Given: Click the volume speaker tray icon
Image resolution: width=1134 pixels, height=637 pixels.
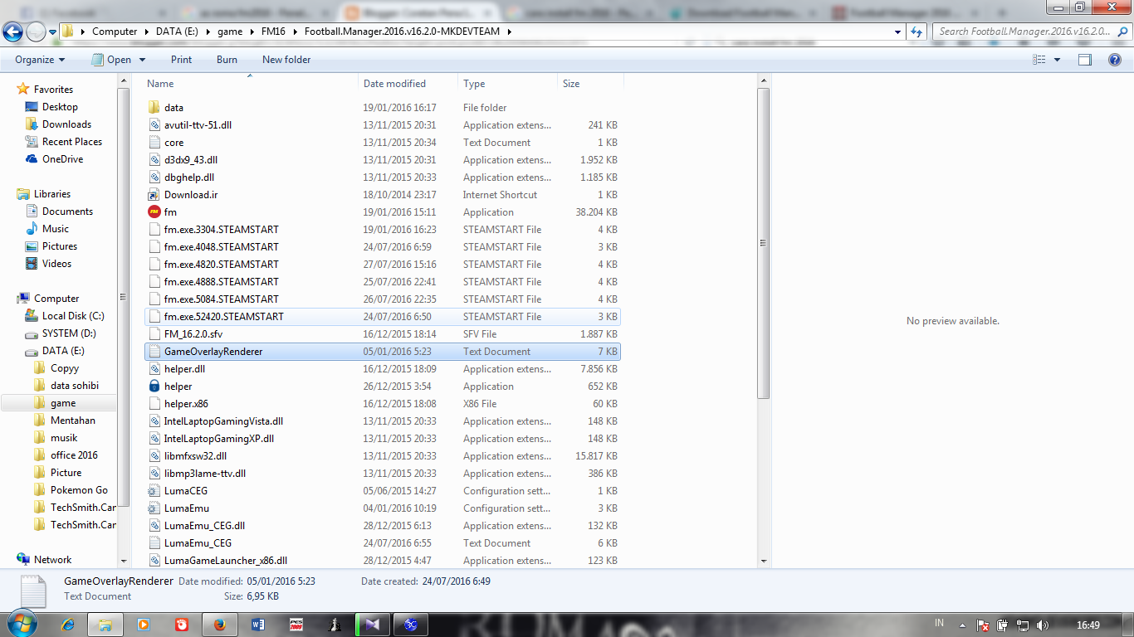Looking at the screenshot, I should (1042, 625).
